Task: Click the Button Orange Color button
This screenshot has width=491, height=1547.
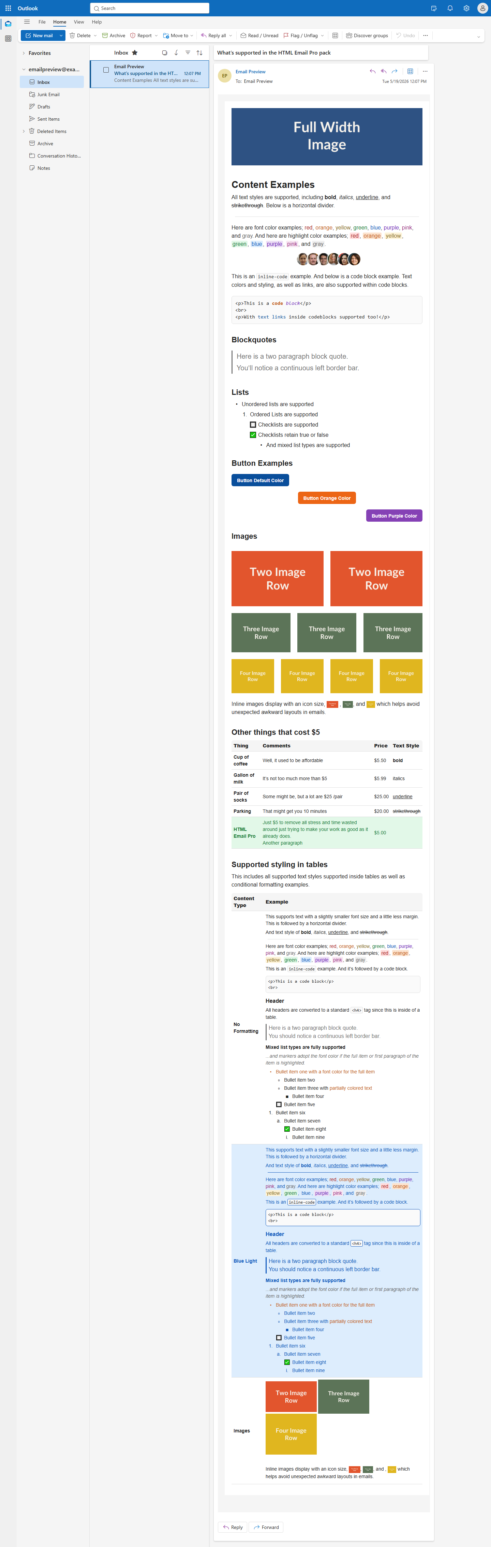Action: [327, 498]
